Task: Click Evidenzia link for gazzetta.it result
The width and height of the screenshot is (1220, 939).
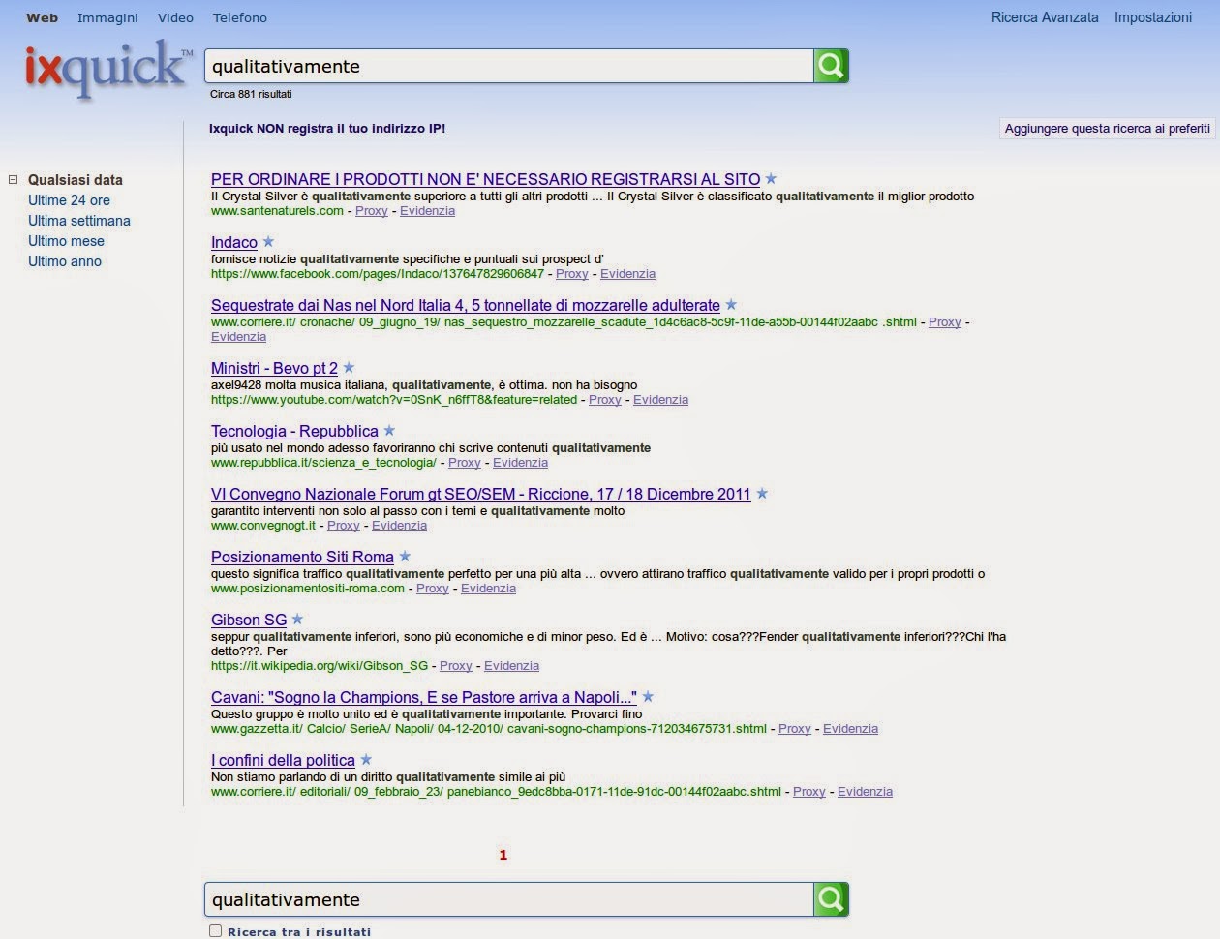Action: 850,729
